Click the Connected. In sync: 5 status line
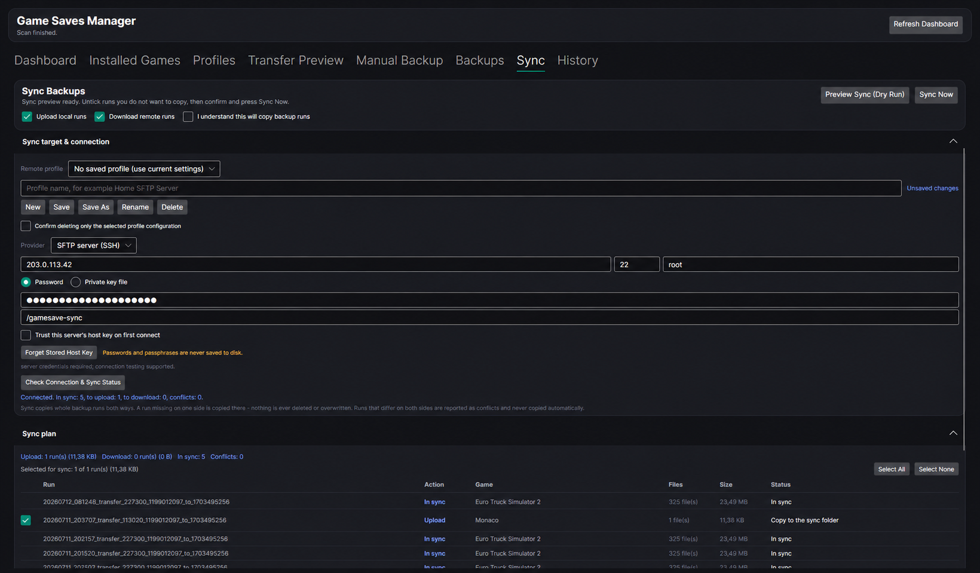Viewport: 980px width, 573px height. pos(112,397)
